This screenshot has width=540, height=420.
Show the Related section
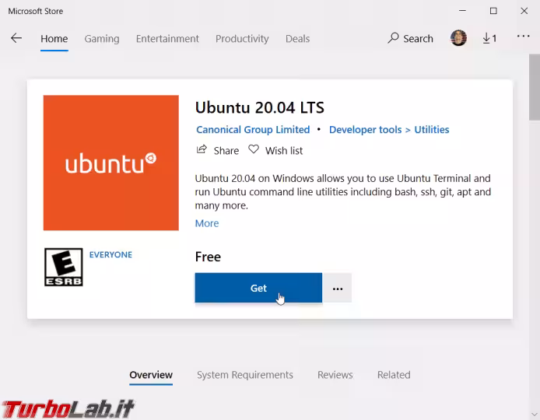[x=394, y=375]
